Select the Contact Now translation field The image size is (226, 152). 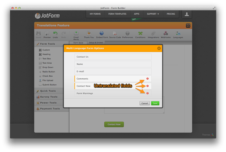(x=113, y=86)
